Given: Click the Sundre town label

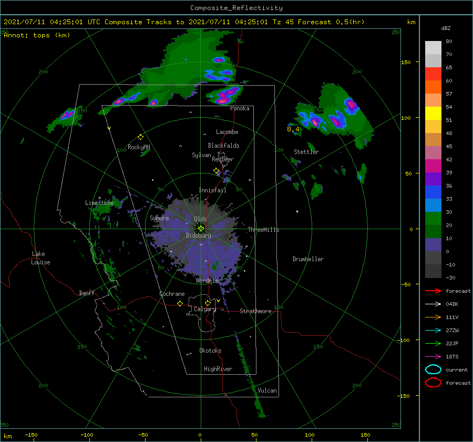Looking at the screenshot, I should coord(159,218).
